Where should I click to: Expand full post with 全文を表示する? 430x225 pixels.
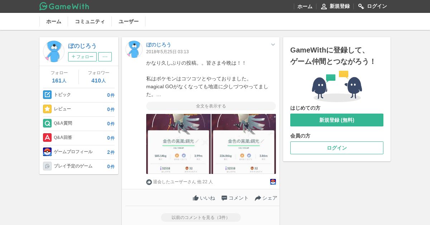click(x=211, y=106)
